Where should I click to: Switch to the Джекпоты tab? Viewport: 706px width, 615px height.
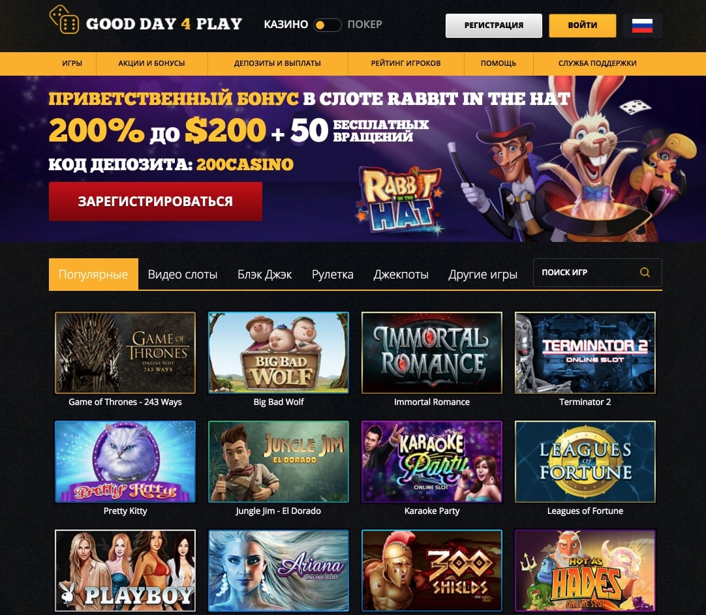pyautogui.click(x=401, y=275)
